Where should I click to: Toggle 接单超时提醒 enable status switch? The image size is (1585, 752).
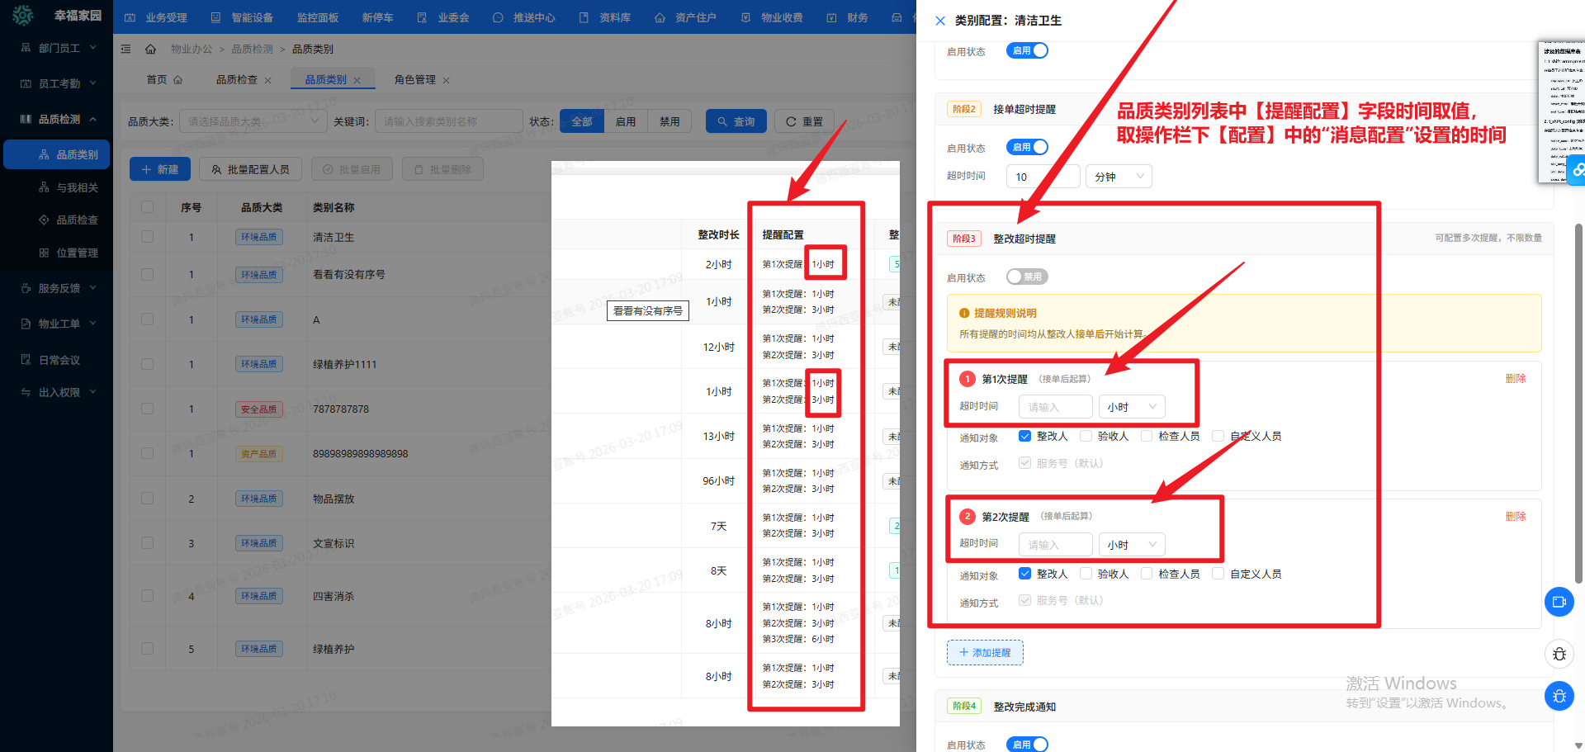(x=1026, y=147)
